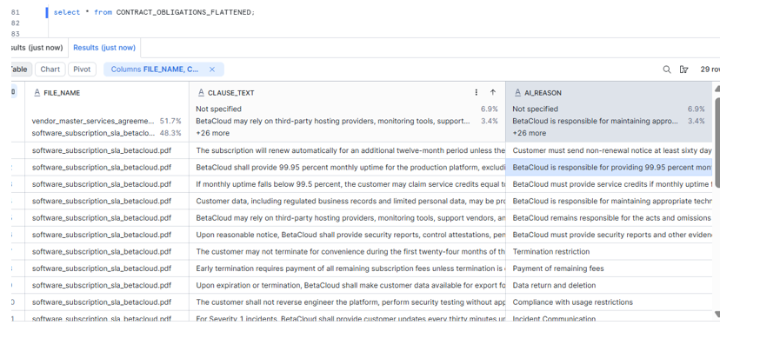
Task: Select highlighted cell 'BetaCloud is responsible for providing 99.95'
Action: (x=609, y=167)
